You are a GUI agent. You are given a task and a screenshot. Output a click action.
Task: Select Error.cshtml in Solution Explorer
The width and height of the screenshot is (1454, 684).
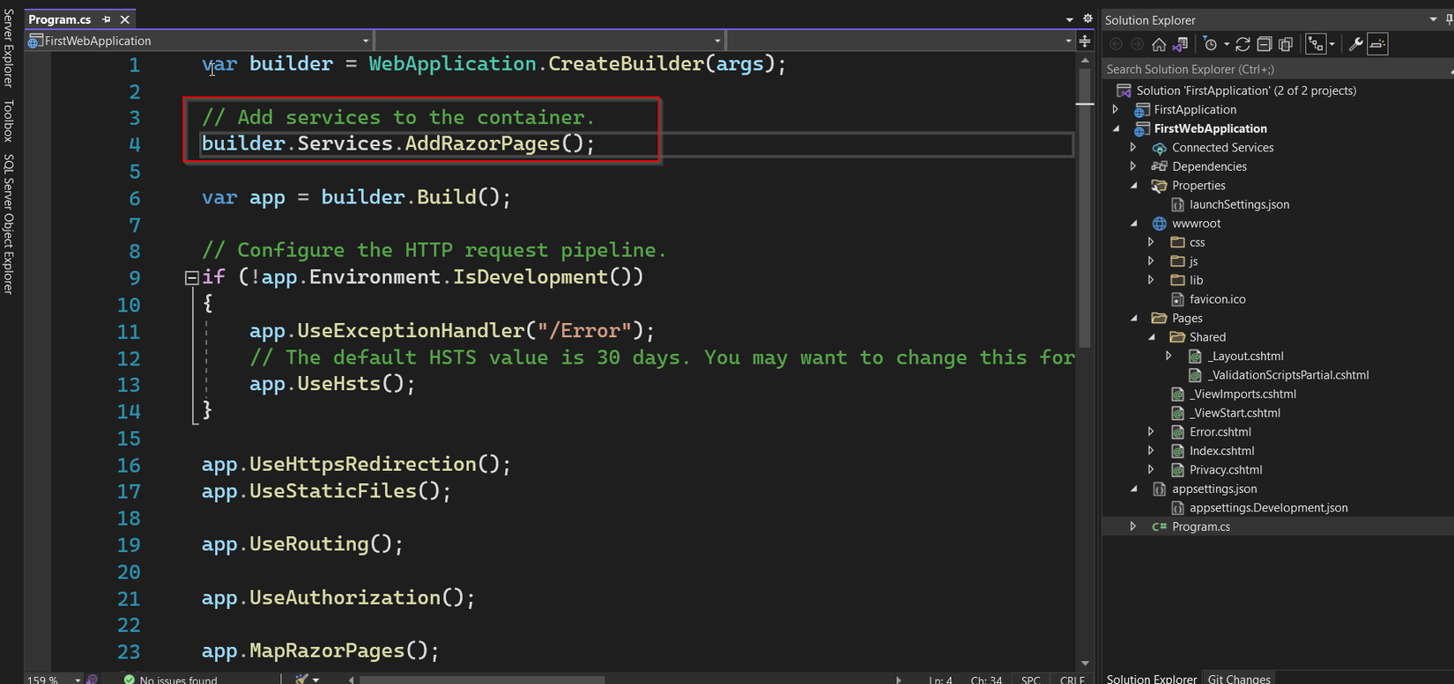(x=1220, y=431)
